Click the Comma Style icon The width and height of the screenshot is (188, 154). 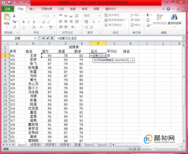click(99, 22)
